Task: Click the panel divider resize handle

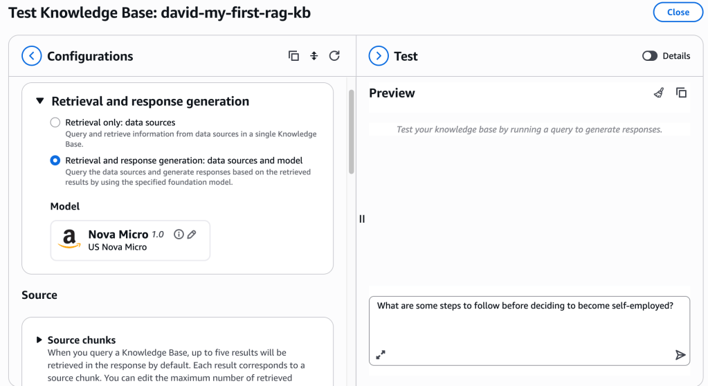Action: (362, 219)
